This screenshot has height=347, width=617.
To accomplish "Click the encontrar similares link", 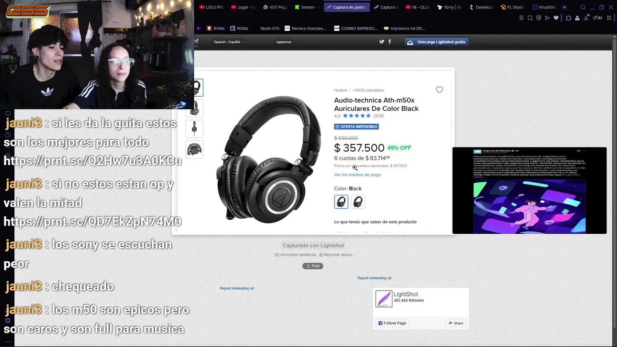I will click(x=295, y=254).
